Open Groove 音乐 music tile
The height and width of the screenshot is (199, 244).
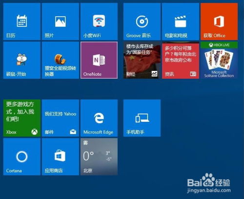pos(142,22)
